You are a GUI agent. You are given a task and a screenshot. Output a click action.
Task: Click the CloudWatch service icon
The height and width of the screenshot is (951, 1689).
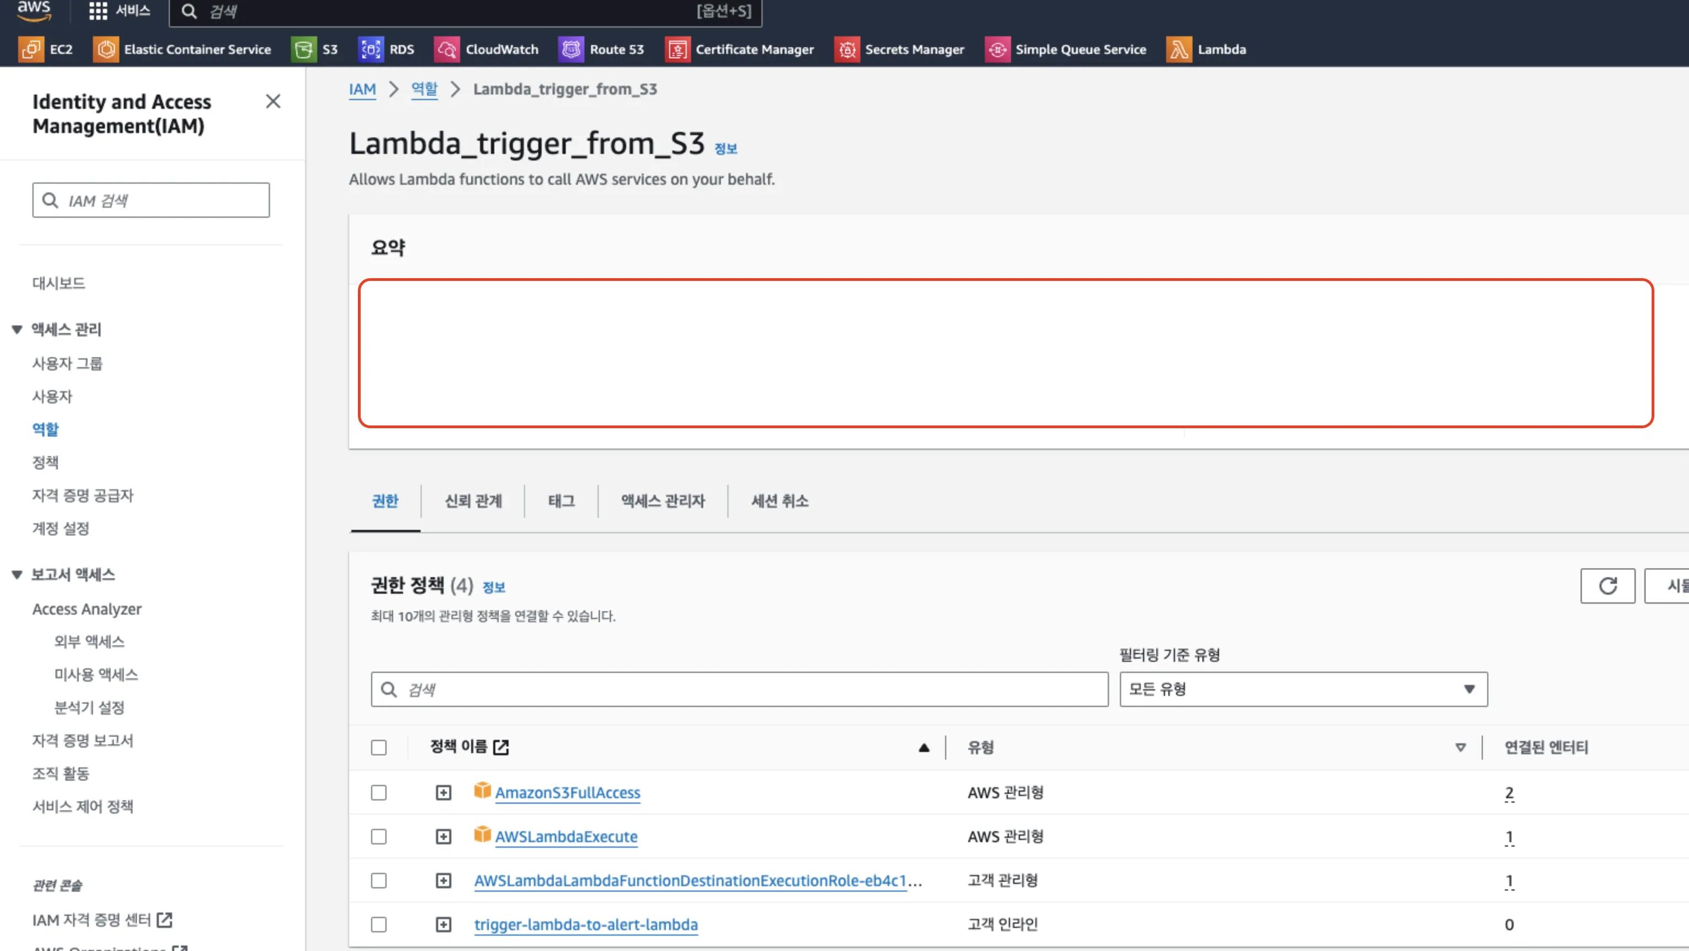pos(445,49)
